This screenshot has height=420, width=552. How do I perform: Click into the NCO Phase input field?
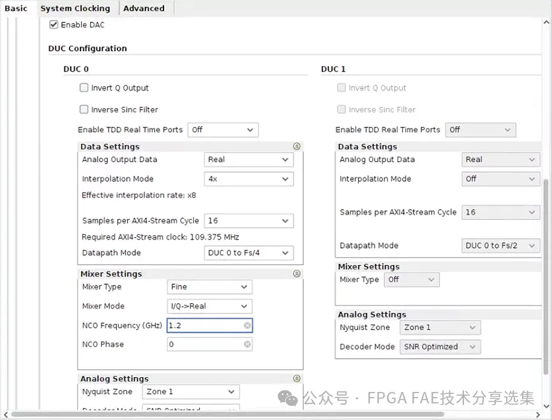click(x=204, y=344)
